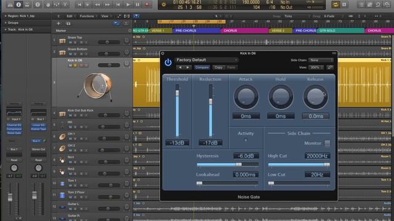394x221 pixels.
Task: Click the duplicate track button
Action: pyautogui.click(x=68, y=23)
